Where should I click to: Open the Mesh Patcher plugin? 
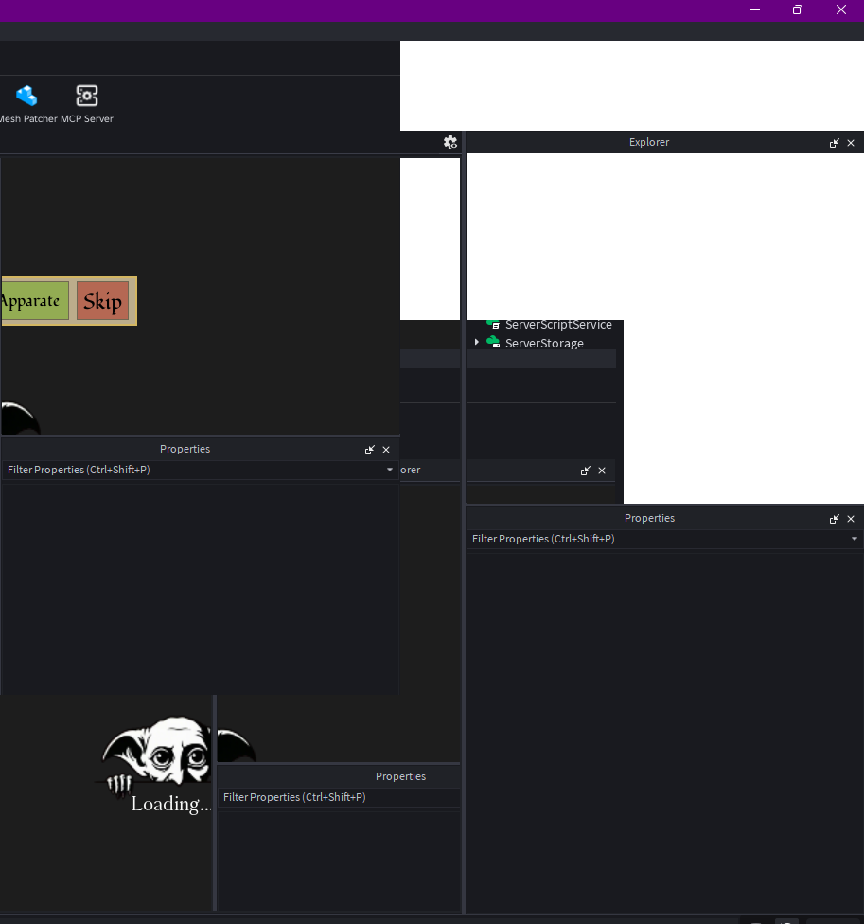(26, 104)
